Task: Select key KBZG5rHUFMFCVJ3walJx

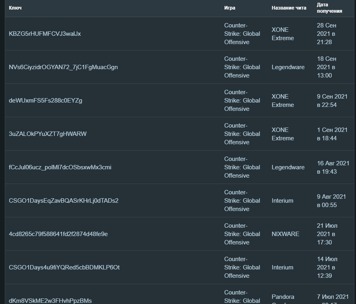Action: 44,34
